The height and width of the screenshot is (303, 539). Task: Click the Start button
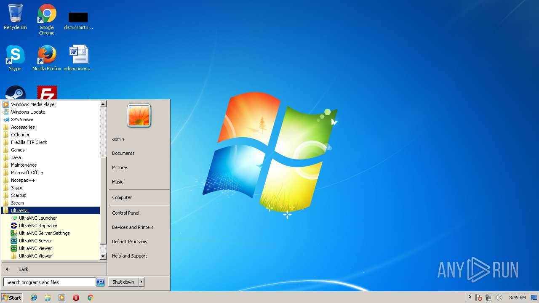[x=12, y=298]
